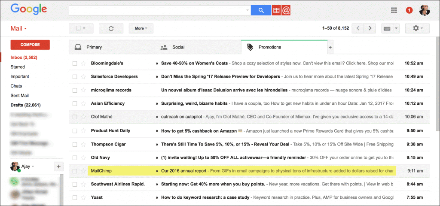Click the red @ extension icon
The width and height of the screenshot is (440, 206).
point(287,10)
